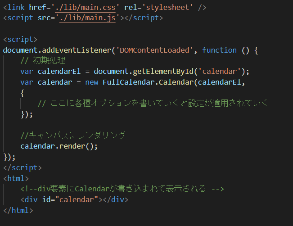Image resolution: width=293 pixels, height=226 pixels.
Task: Click the opening <script> tag line
Action: click(20, 40)
